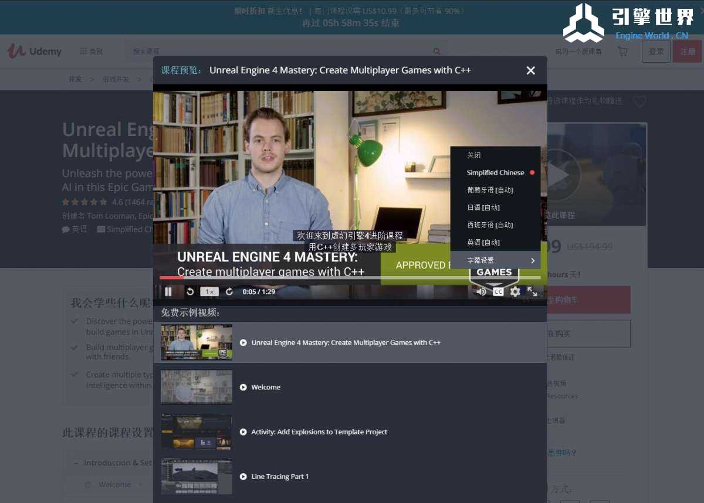Choose 日语 [自动] subtitles
The height and width of the screenshot is (503, 704).
[495, 208]
